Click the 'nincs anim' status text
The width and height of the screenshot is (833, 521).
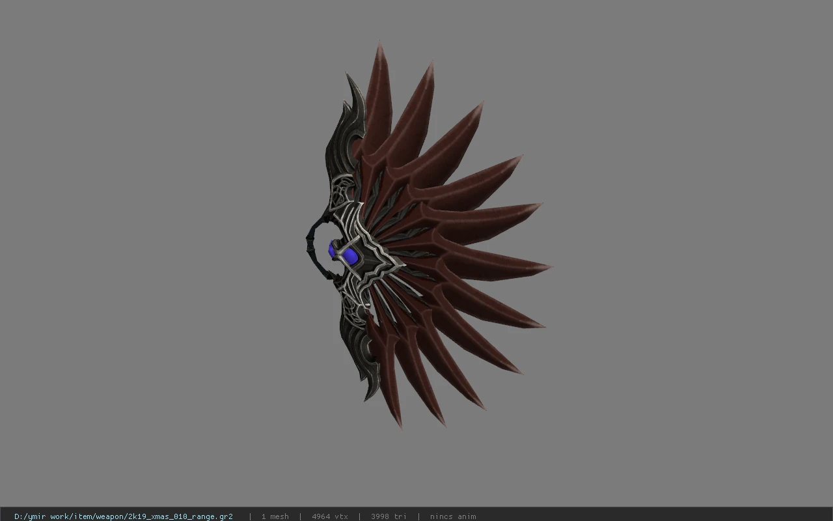tap(453, 516)
